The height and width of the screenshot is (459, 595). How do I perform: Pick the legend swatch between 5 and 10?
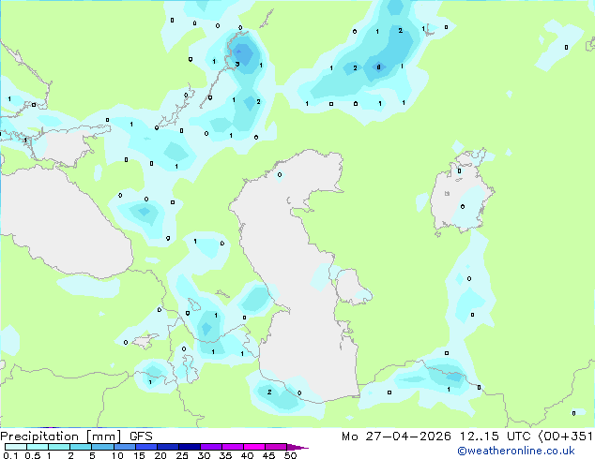pos(102,447)
